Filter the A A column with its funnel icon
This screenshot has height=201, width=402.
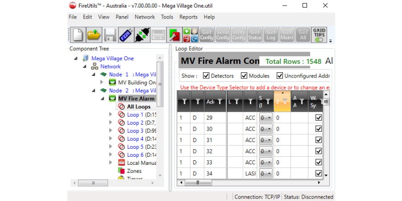pyautogui.click(x=302, y=102)
